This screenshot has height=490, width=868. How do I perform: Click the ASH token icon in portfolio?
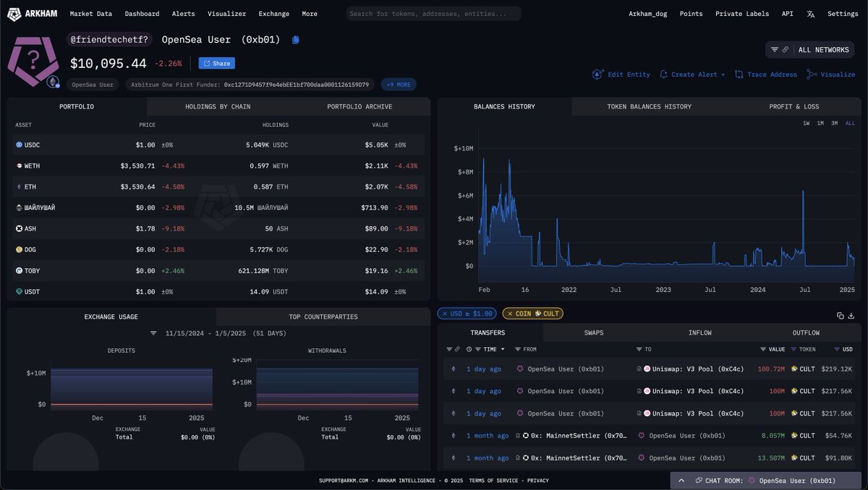20,228
